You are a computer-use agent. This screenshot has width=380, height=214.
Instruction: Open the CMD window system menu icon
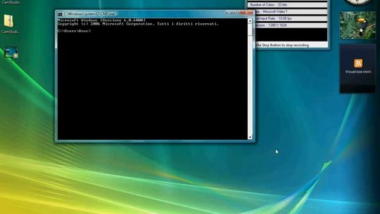[60, 14]
